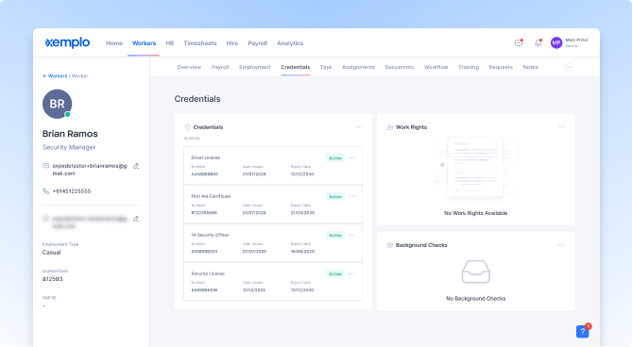The height and width of the screenshot is (347, 632).
Task: Click the No Background Checks message
Action: (475, 298)
